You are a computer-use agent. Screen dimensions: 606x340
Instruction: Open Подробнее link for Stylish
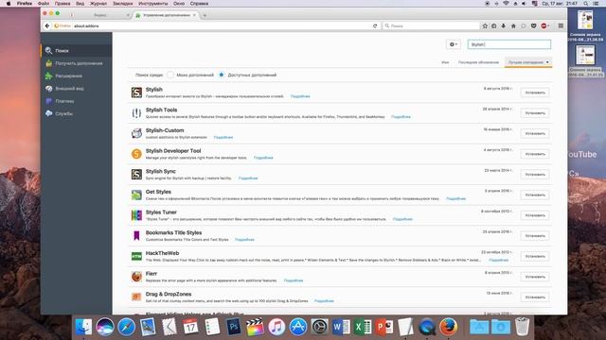click(x=300, y=96)
